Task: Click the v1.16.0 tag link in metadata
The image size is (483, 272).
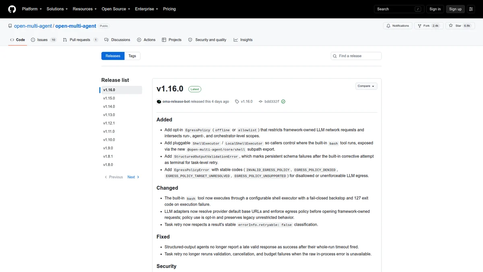Action: coord(247,102)
